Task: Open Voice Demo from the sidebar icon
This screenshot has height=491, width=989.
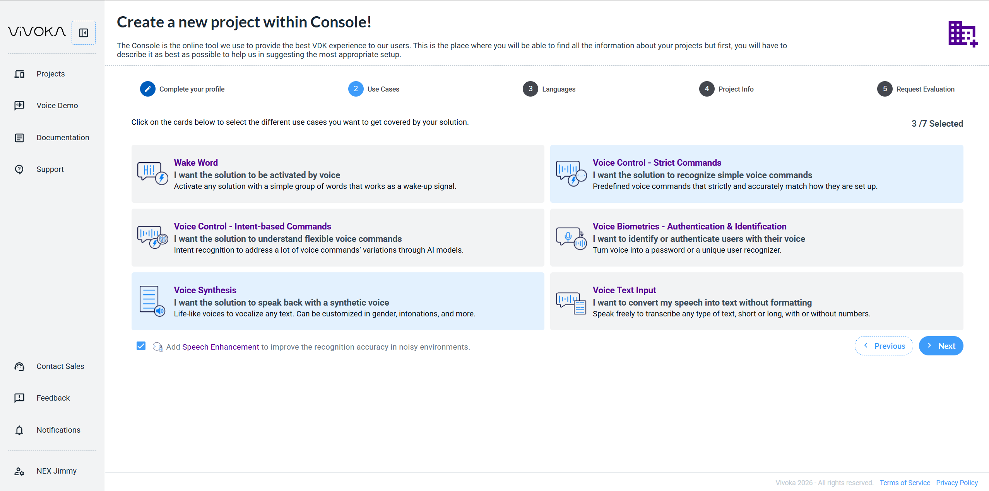Action: [19, 105]
